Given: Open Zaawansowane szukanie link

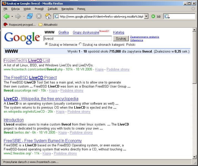Looking at the screenshot, I should tap(145, 37).
